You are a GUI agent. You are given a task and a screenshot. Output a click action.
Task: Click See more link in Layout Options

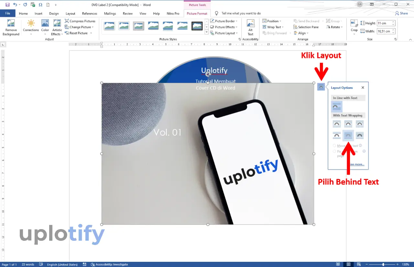click(x=356, y=164)
